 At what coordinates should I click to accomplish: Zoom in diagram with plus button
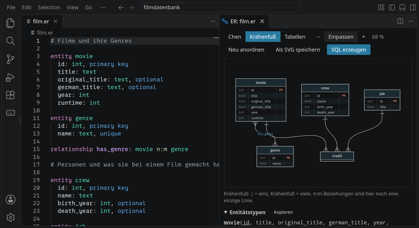click(363, 37)
